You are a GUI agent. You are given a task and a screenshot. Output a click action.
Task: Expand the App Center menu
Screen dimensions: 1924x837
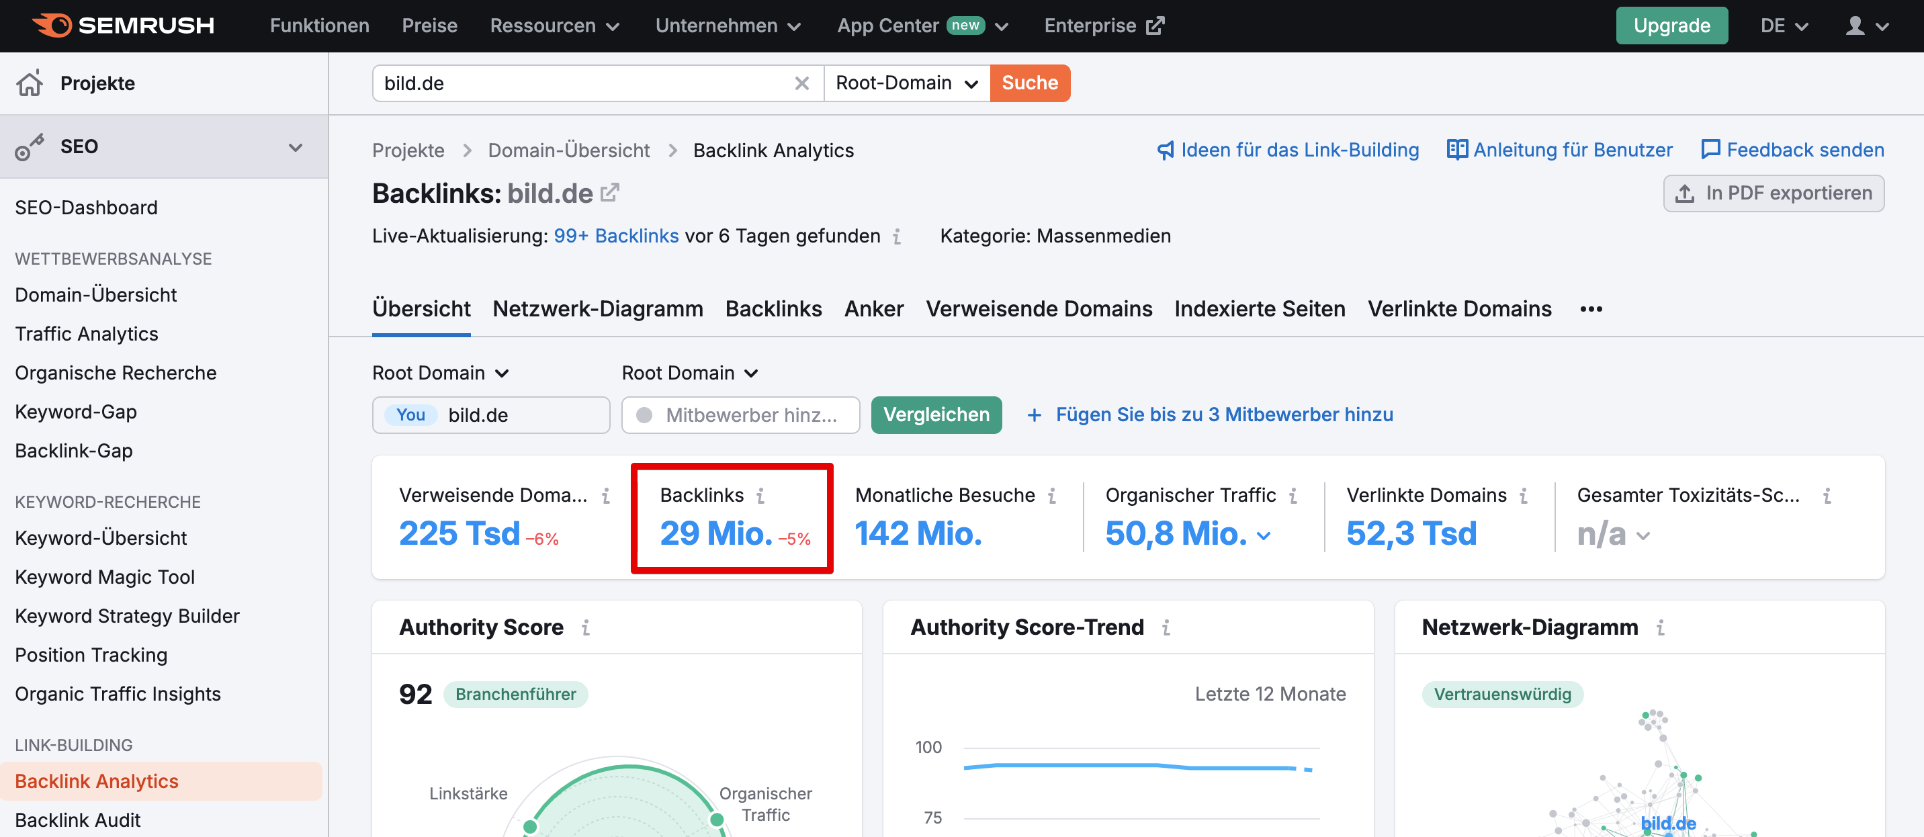923,26
